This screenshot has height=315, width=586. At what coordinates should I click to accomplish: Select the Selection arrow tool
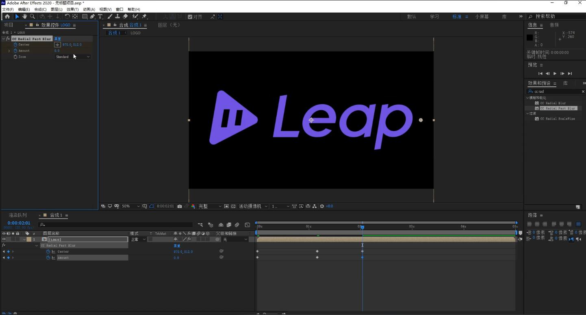click(17, 17)
